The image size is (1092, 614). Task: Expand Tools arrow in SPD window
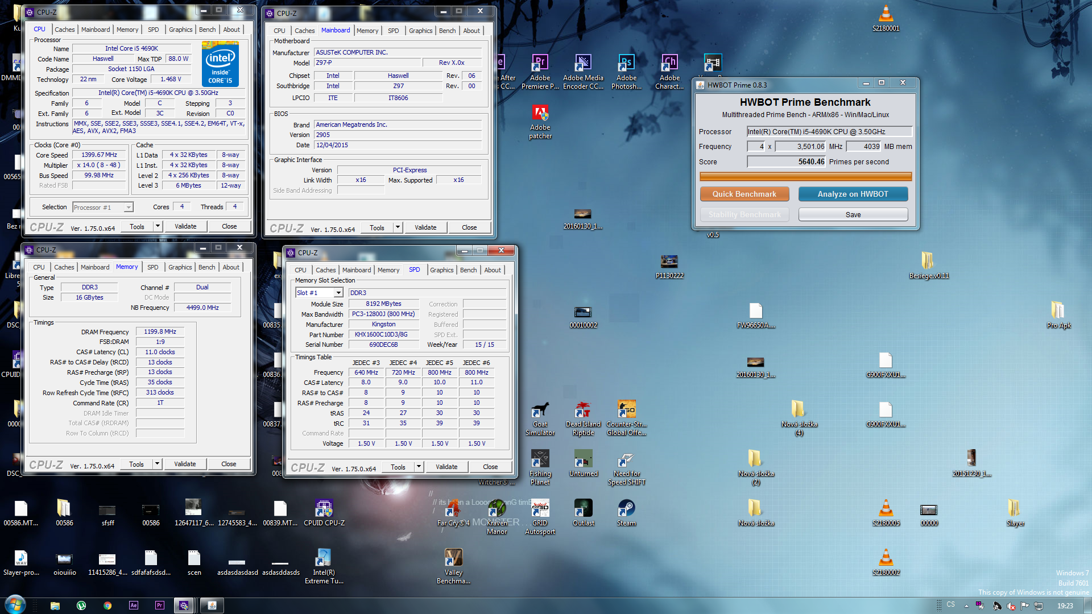419,467
